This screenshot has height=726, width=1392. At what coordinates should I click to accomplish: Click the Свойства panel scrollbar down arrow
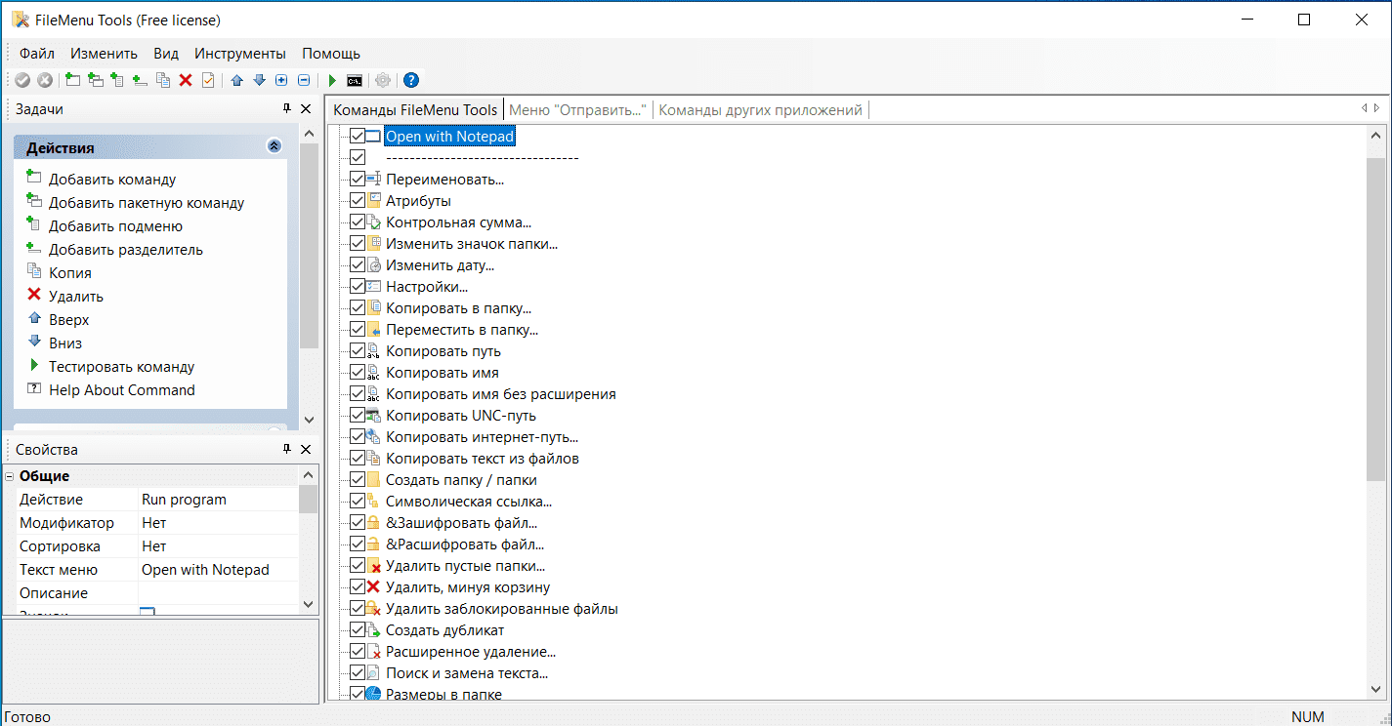coord(309,603)
